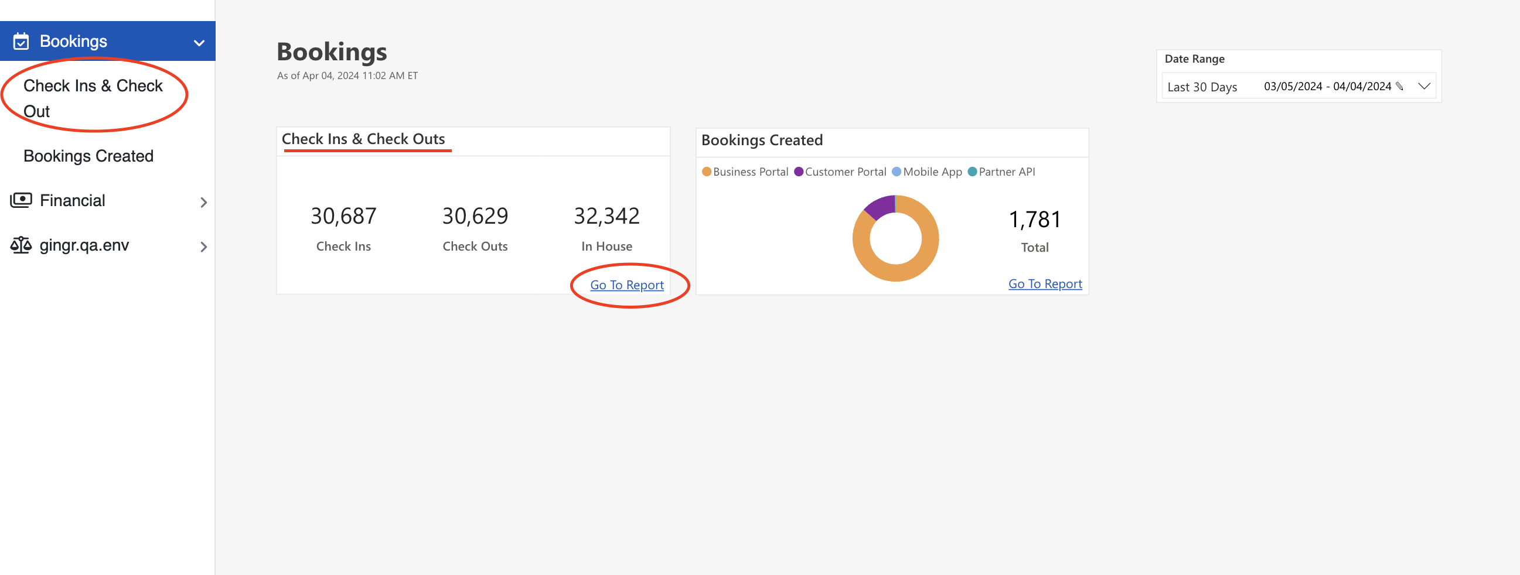Click the orange Business Portal legend dot

pos(706,172)
